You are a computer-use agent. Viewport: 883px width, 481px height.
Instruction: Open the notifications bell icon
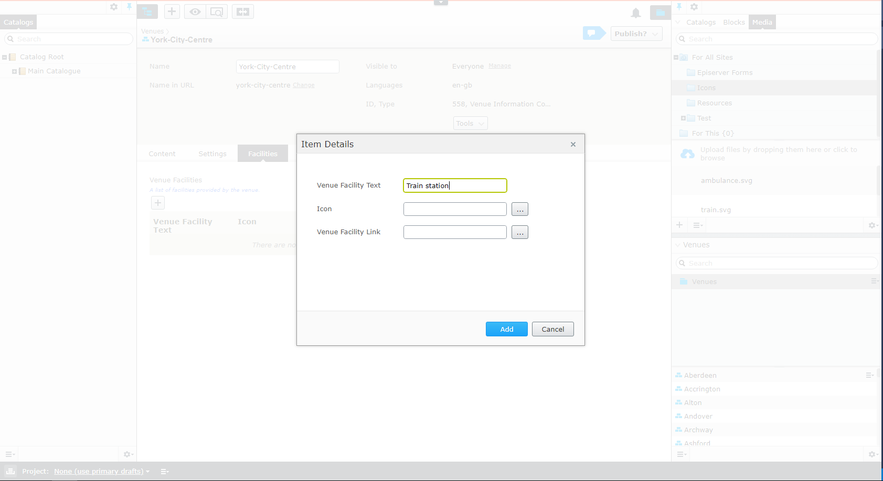(x=636, y=13)
